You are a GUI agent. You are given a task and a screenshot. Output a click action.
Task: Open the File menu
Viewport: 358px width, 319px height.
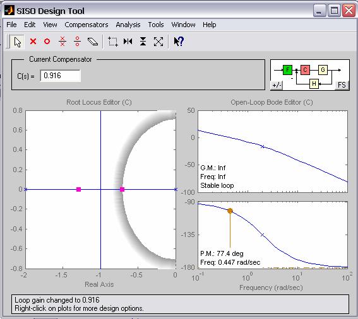click(x=11, y=25)
